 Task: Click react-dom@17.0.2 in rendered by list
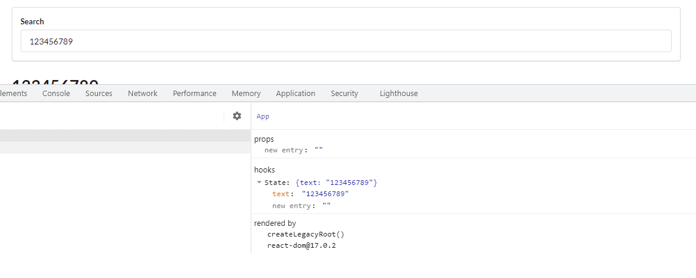[301, 245]
